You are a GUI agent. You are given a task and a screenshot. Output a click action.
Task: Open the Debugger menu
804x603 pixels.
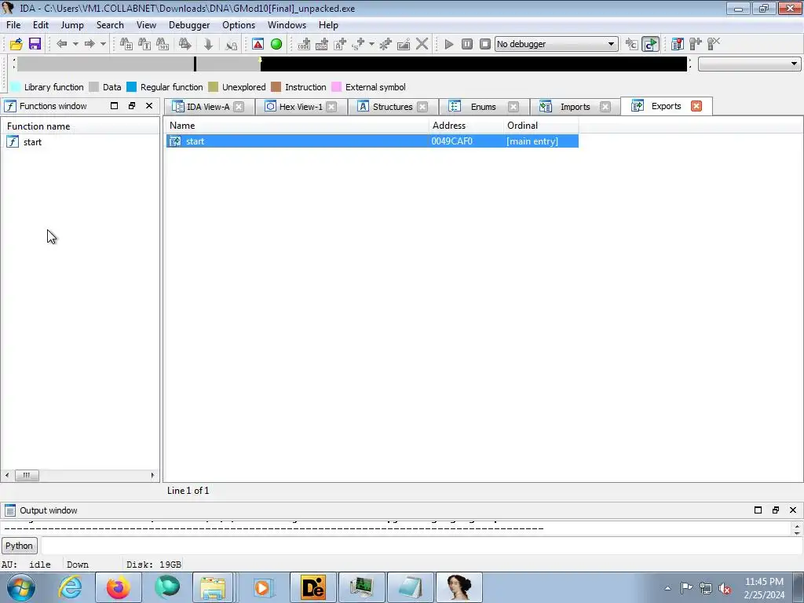pos(189,25)
